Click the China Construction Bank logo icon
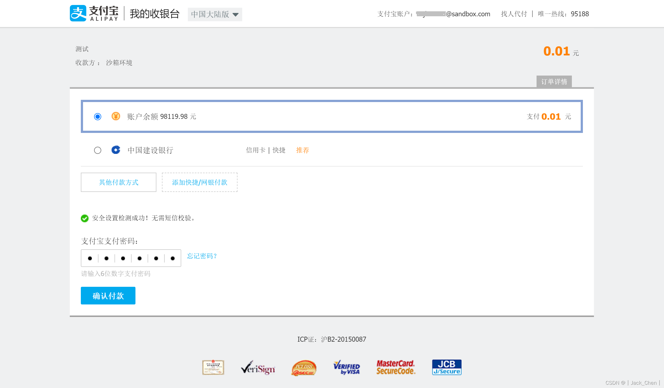The image size is (664, 388). click(116, 150)
